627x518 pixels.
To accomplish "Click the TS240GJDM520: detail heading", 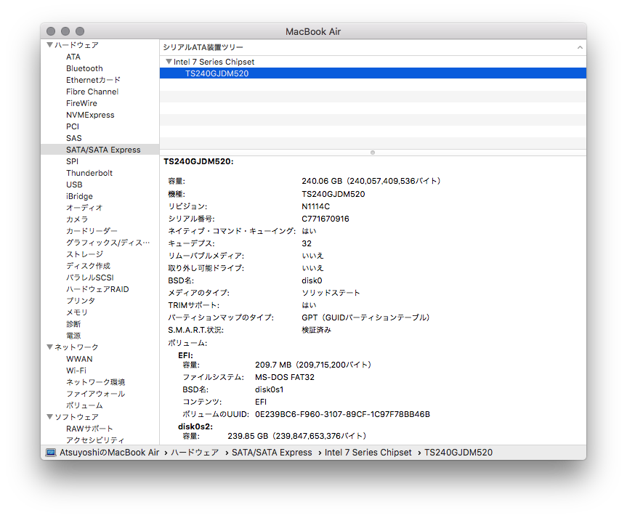I will [x=199, y=161].
